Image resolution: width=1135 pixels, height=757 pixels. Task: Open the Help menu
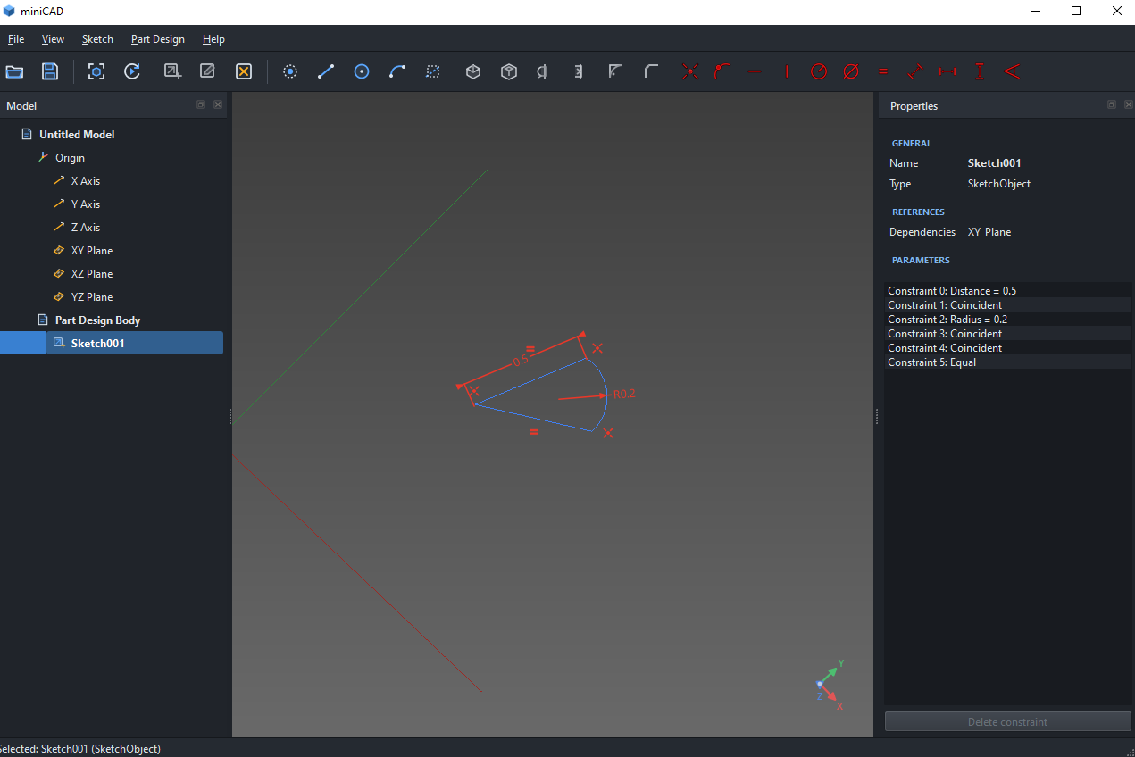point(213,39)
